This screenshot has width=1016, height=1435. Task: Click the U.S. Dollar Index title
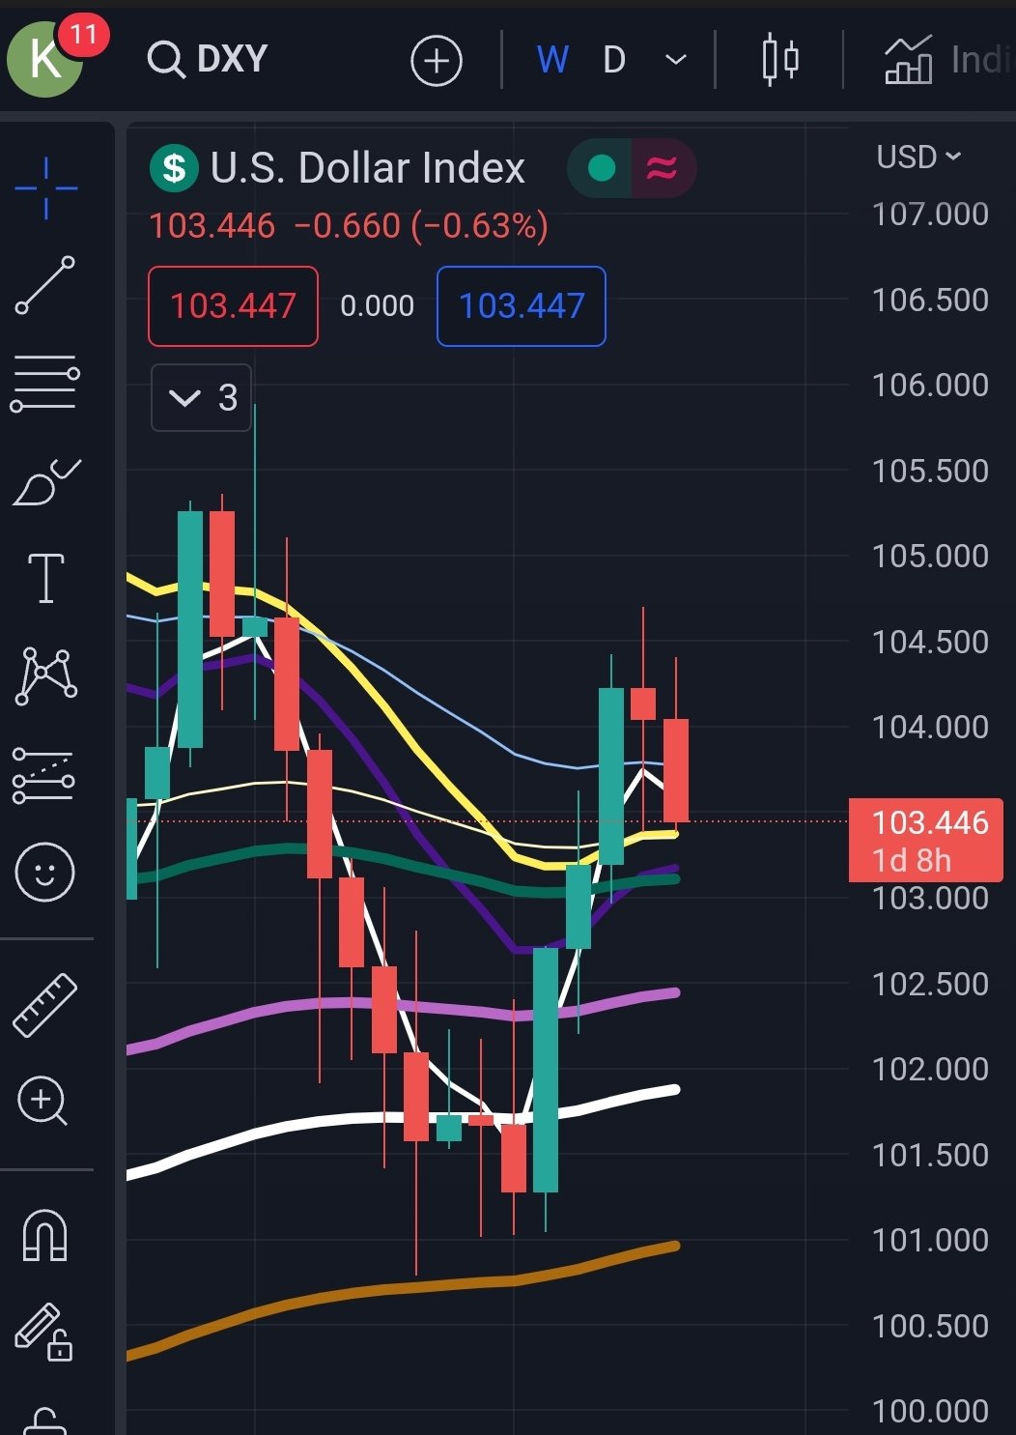click(368, 168)
